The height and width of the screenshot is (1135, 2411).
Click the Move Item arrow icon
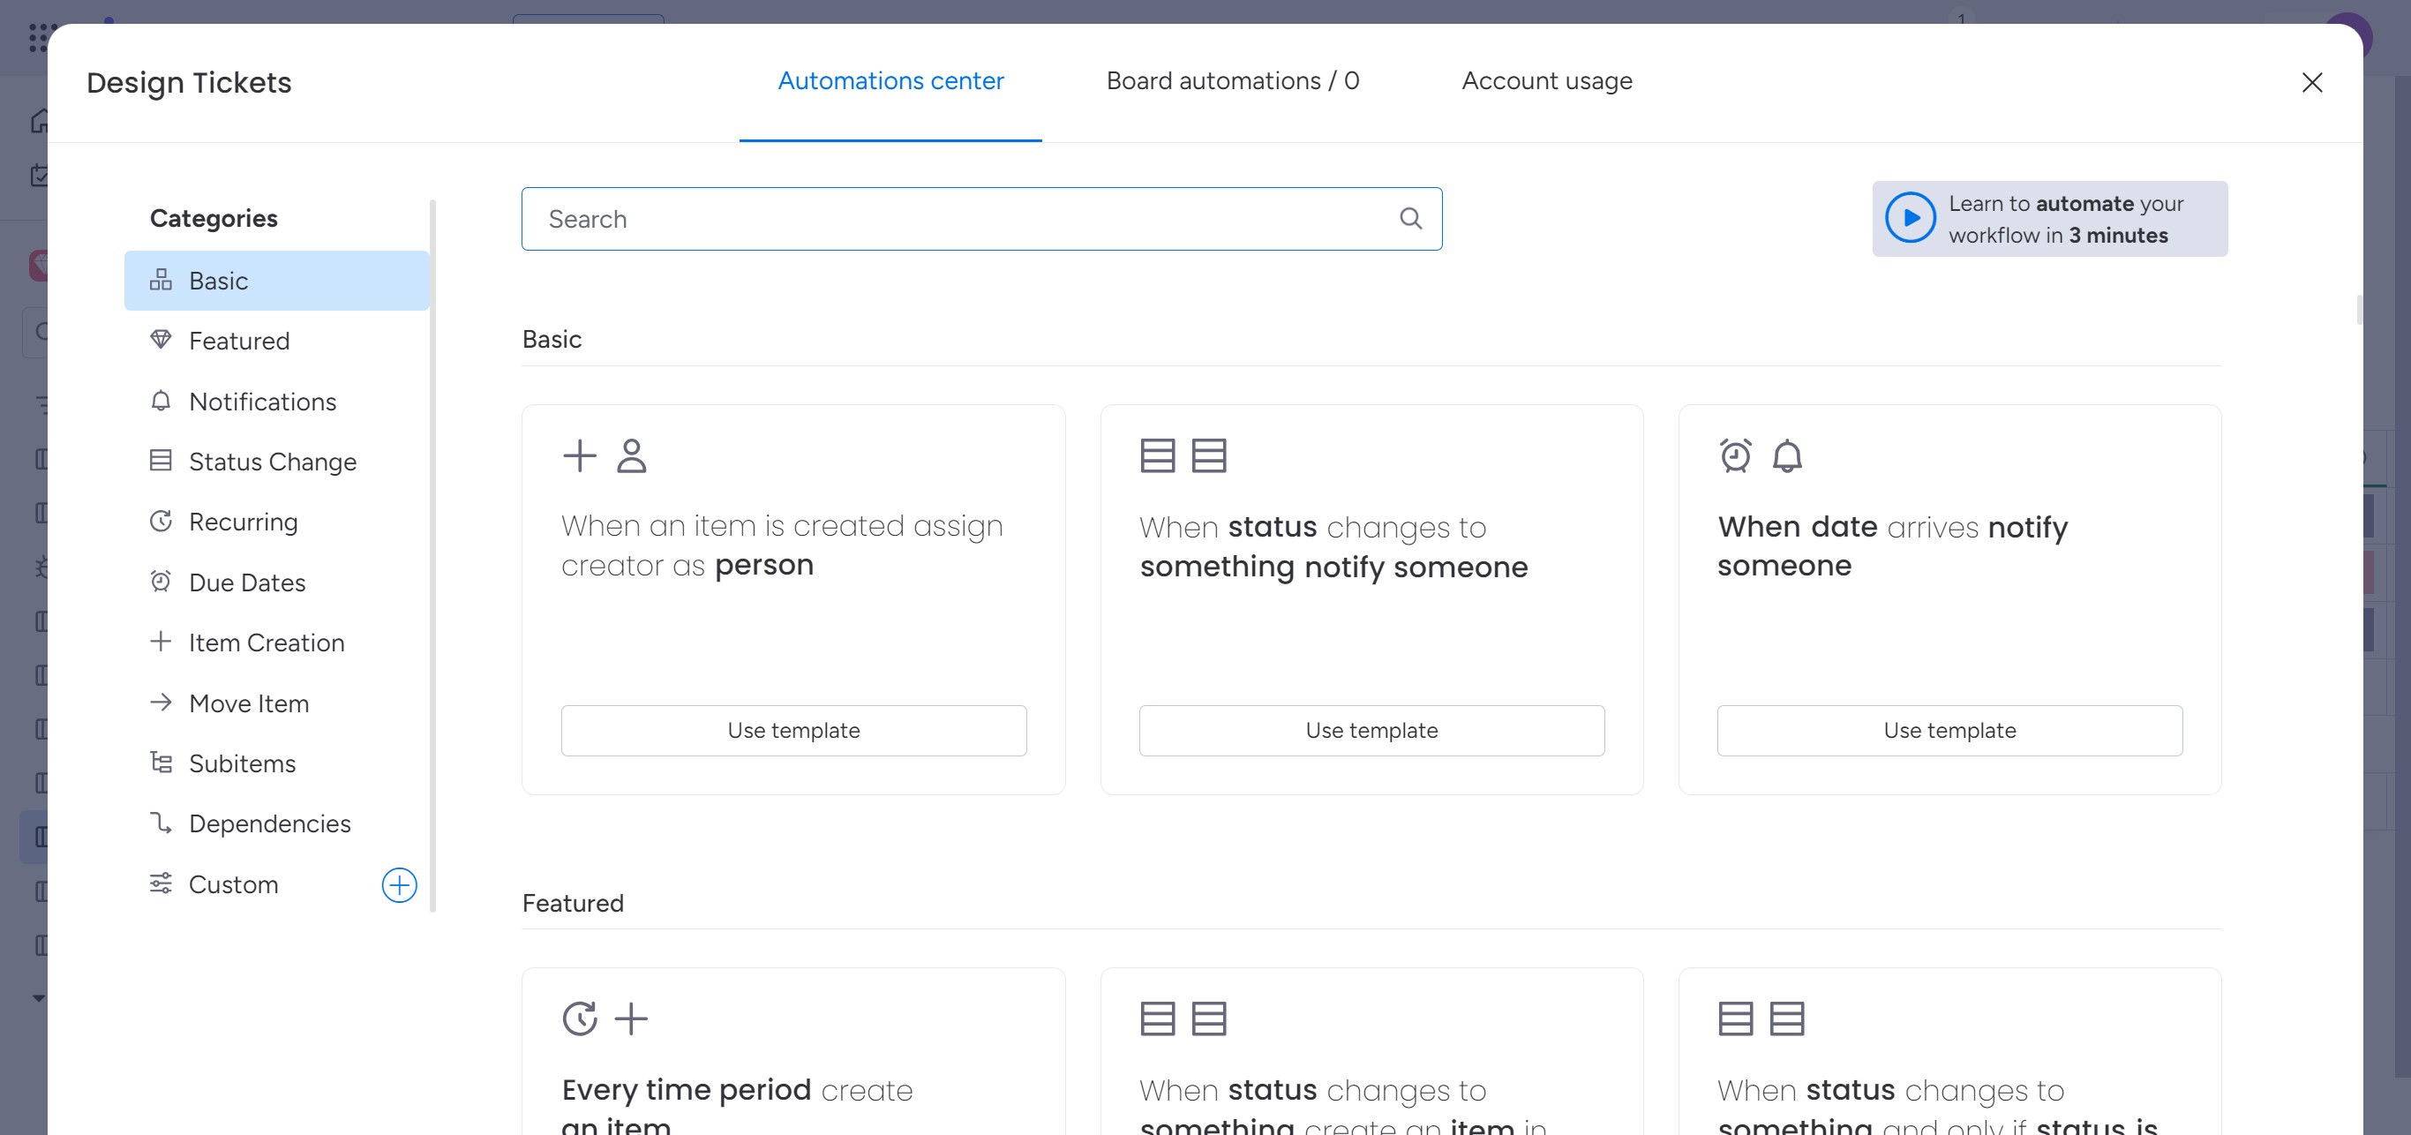coord(161,703)
